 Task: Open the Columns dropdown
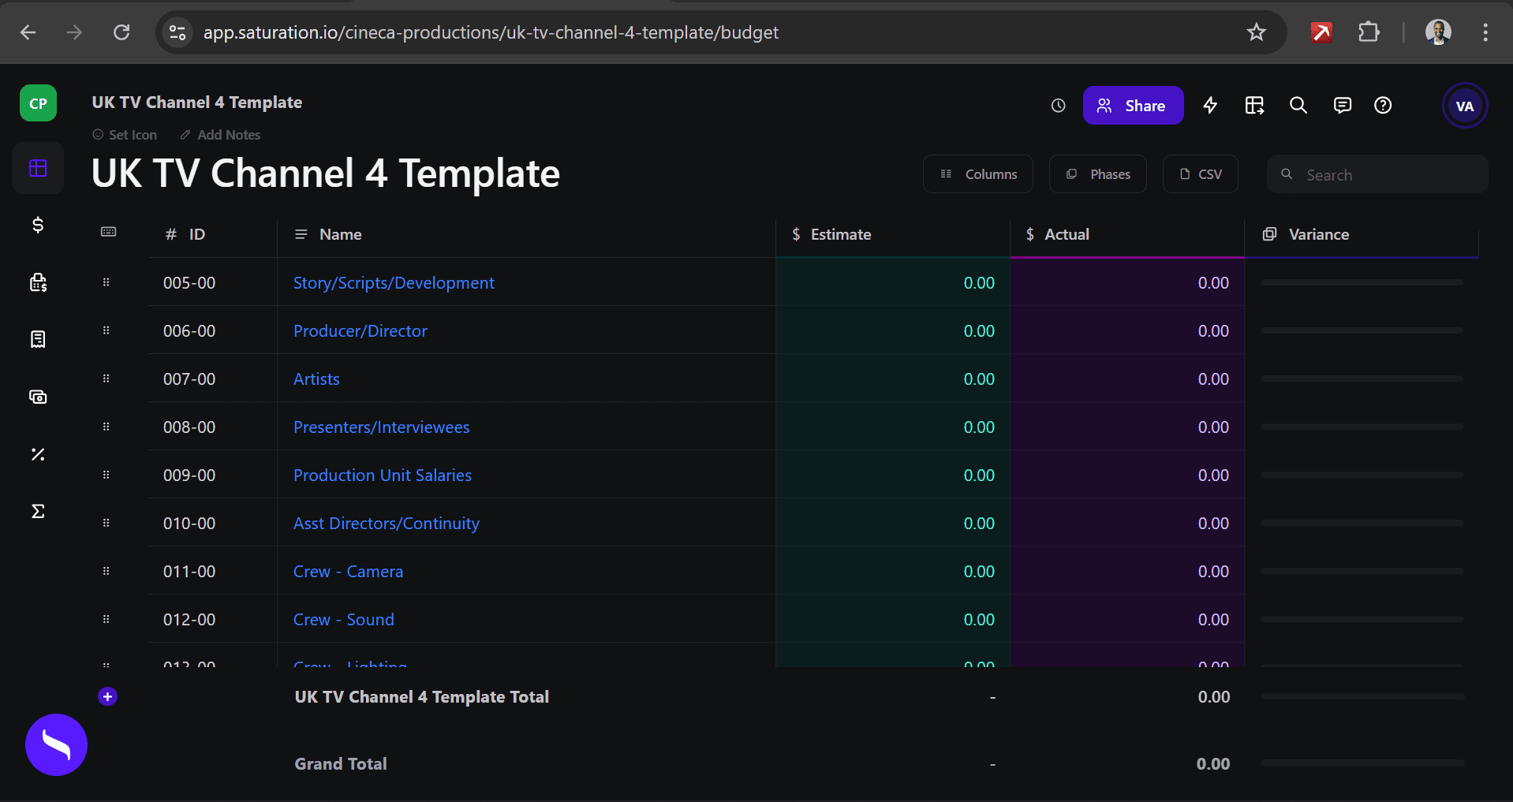pos(978,174)
